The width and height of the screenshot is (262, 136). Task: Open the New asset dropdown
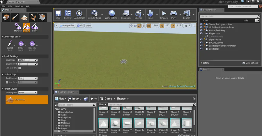[x=61, y=99]
